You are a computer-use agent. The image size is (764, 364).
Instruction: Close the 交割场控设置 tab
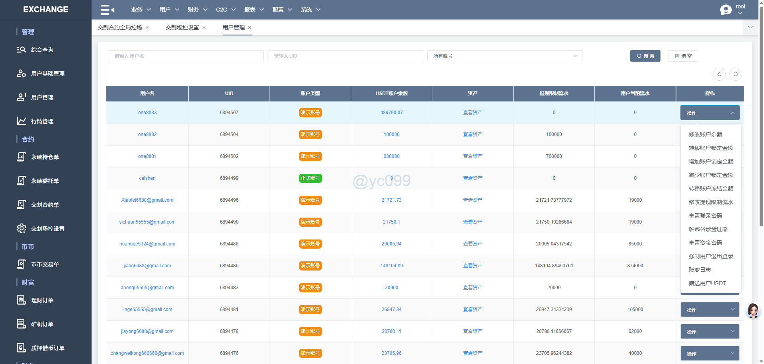(204, 27)
